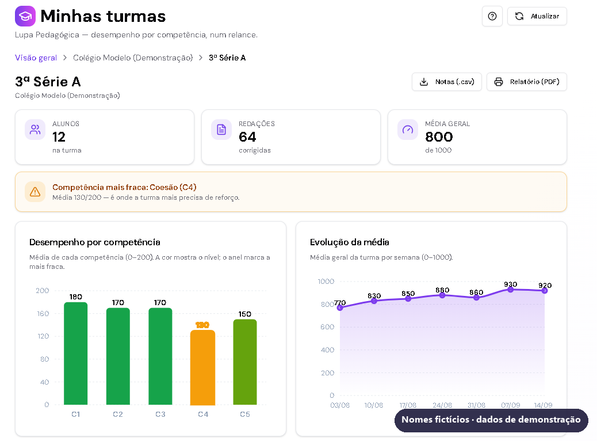Click the 03/08 data point valued 770
597x441 pixels.
(340, 307)
